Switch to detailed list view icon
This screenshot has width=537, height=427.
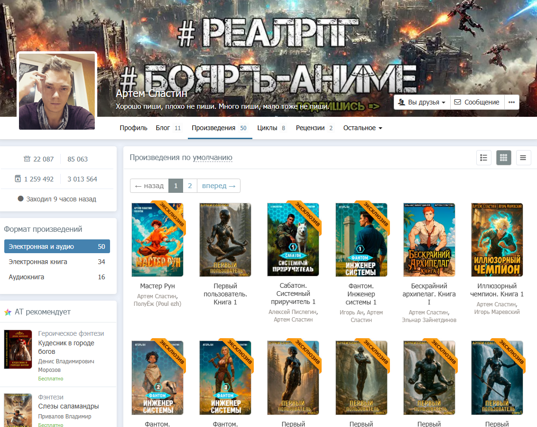click(483, 158)
